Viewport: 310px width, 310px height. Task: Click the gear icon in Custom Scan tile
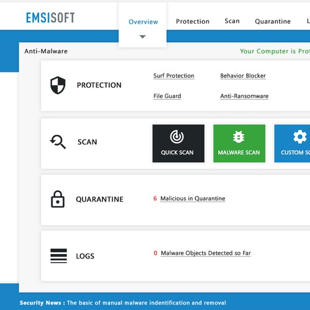pyautogui.click(x=300, y=136)
